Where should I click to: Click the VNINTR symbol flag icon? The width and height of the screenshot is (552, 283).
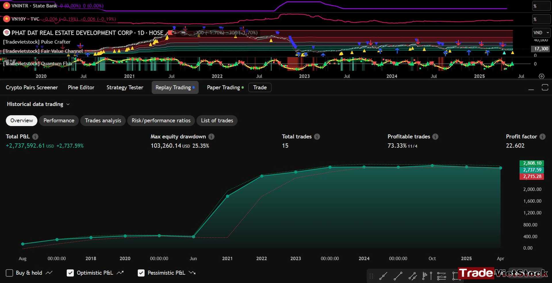click(6, 5)
